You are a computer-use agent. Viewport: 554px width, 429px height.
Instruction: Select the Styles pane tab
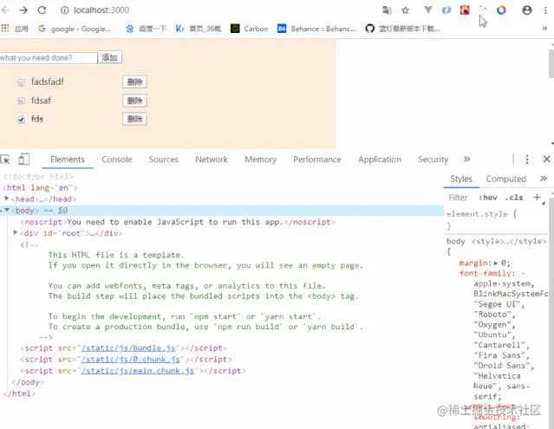(461, 179)
